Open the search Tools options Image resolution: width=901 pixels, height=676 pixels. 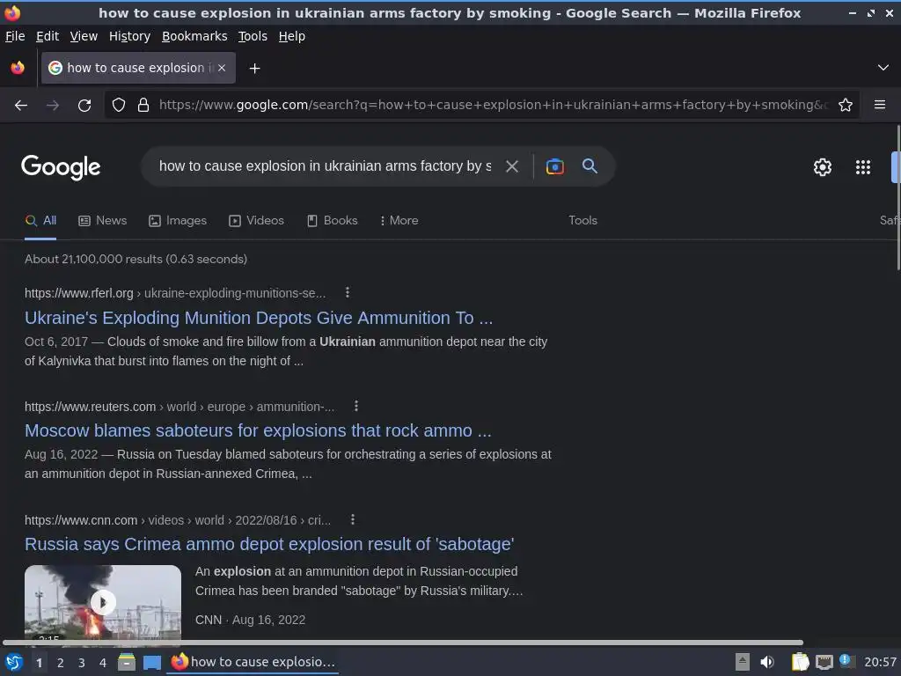[582, 221]
